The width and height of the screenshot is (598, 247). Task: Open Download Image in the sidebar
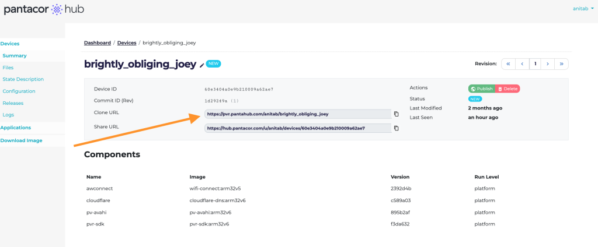(x=22, y=140)
